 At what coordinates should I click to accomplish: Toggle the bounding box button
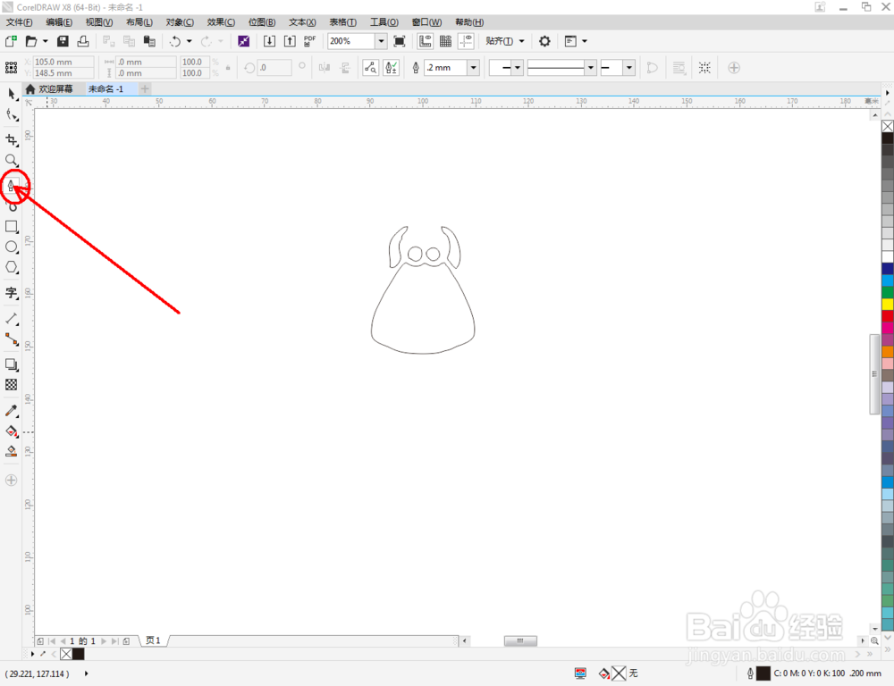tap(704, 68)
